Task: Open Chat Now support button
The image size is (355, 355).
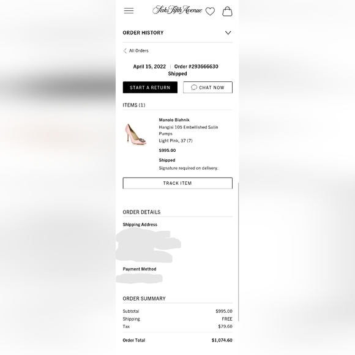Action: coord(207,88)
